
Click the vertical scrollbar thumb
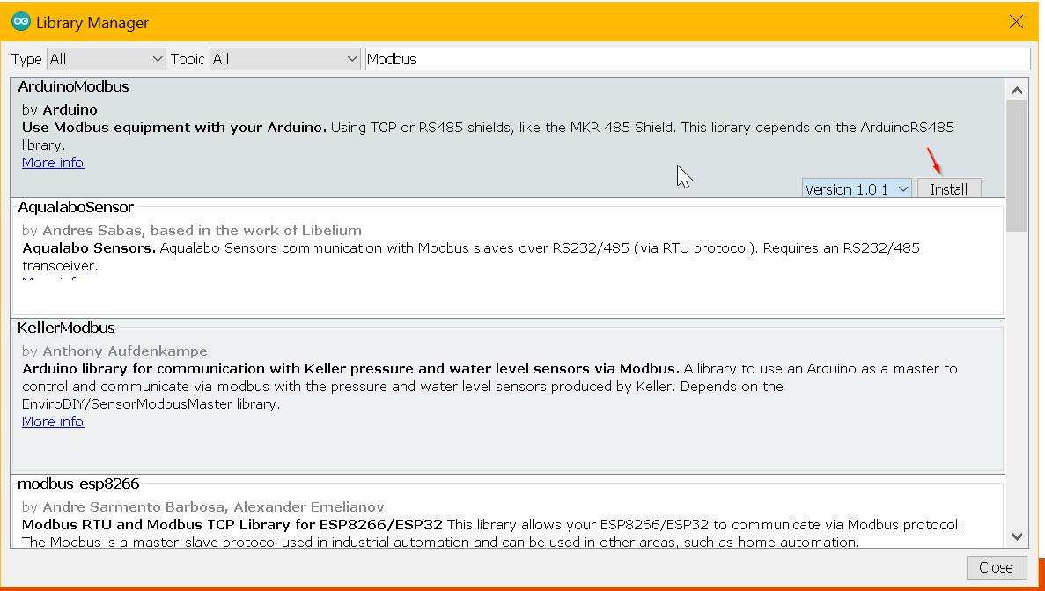coord(1016,166)
